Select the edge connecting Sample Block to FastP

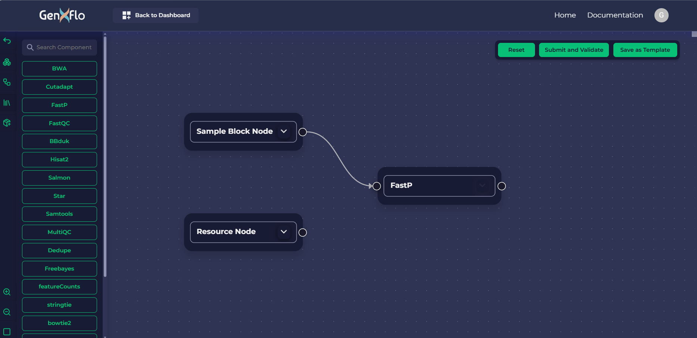[340, 159]
